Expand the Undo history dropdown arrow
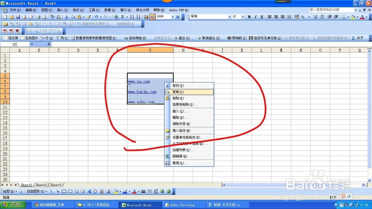This screenshot has height=209, width=372. pyautogui.click(x=101, y=17)
